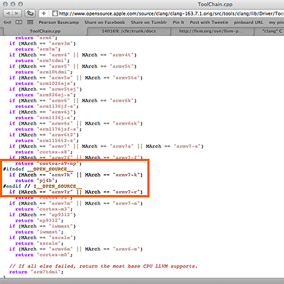Click #endif // !__OPEN_SOURCE__ line

tap(43, 186)
